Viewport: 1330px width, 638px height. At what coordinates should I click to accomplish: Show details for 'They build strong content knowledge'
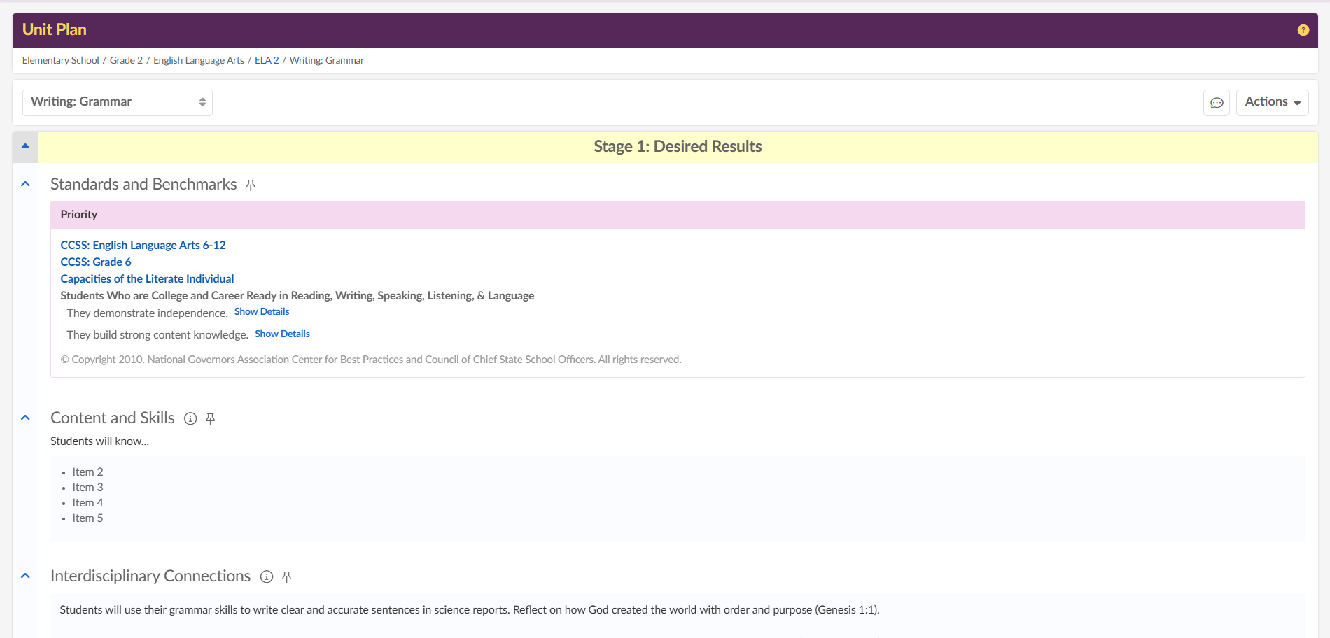pos(282,334)
